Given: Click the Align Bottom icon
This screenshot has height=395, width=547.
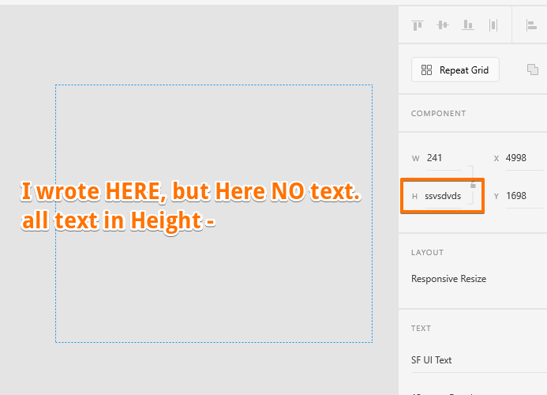Looking at the screenshot, I should (468, 25).
